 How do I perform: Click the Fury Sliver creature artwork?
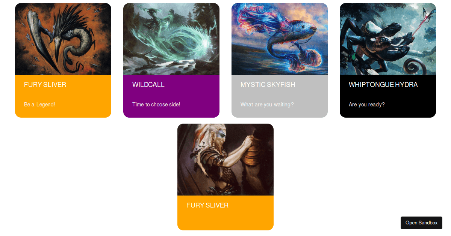[x=63, y=39]
